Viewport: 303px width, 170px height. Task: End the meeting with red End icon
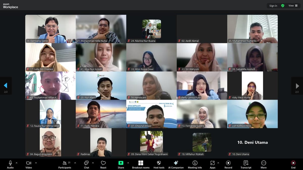coord(293,163)
